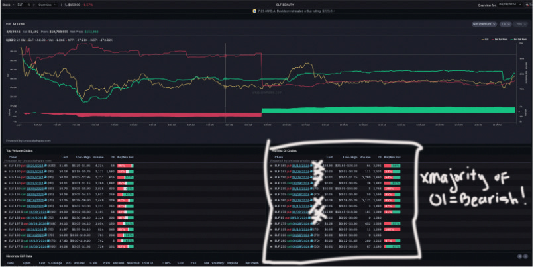534x267 pixels.
Task: Sort Top Volume Chains by Volume column
Action: pos(98,157)
